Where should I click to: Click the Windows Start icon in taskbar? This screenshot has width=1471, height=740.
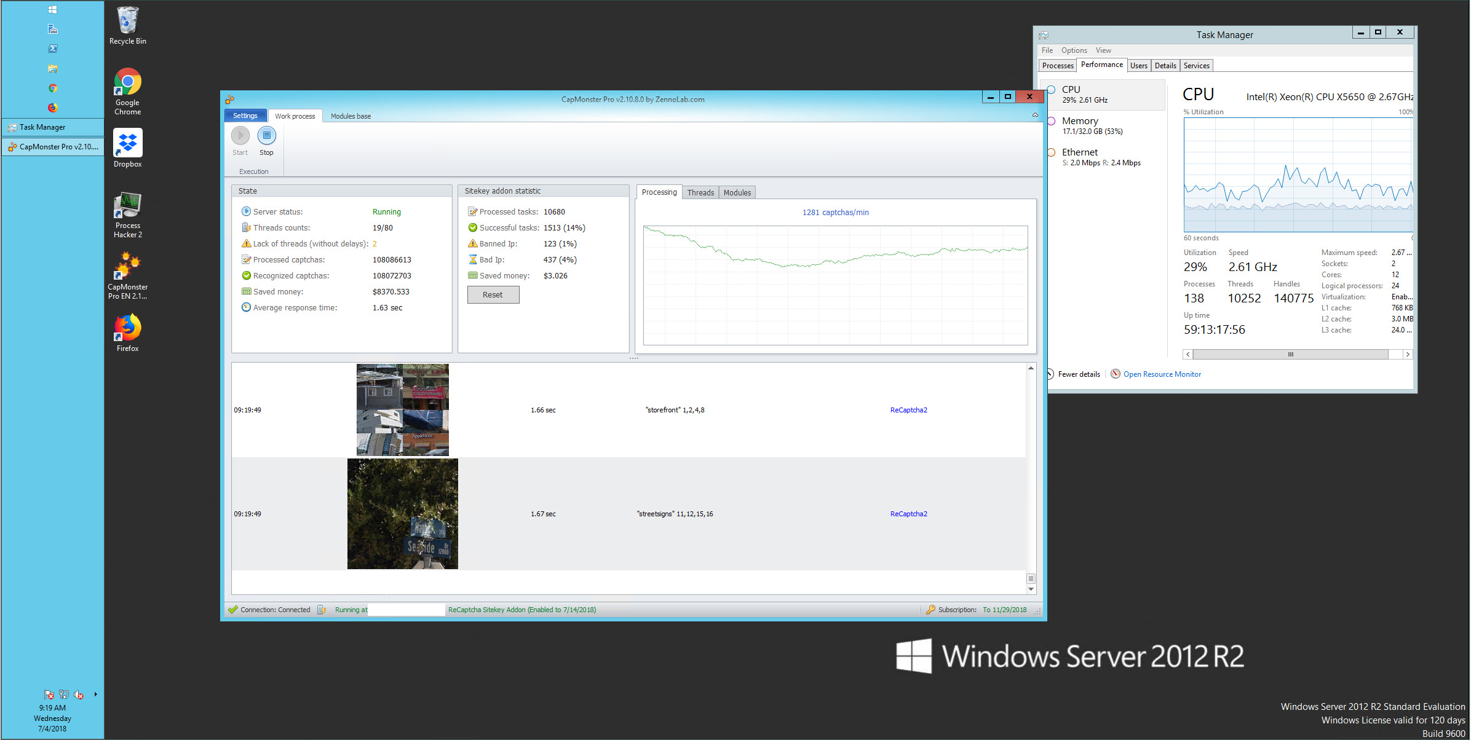pos(52,9)
